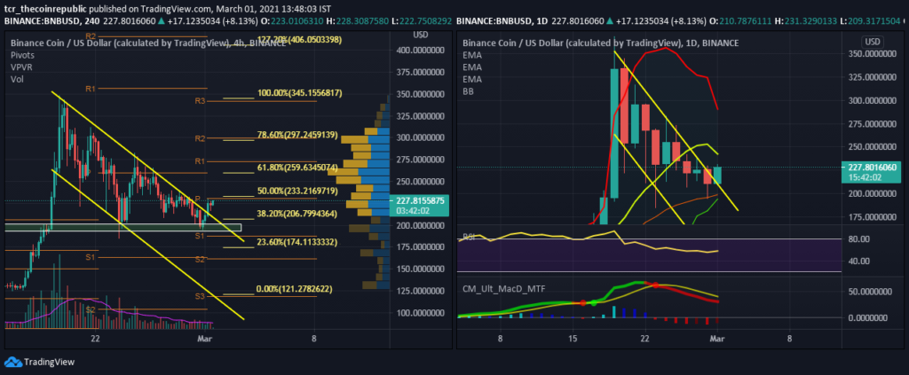Click the 50.00%(233.2169719) Fibonacci label
This screenshot has height=375, width=909.
297,191
